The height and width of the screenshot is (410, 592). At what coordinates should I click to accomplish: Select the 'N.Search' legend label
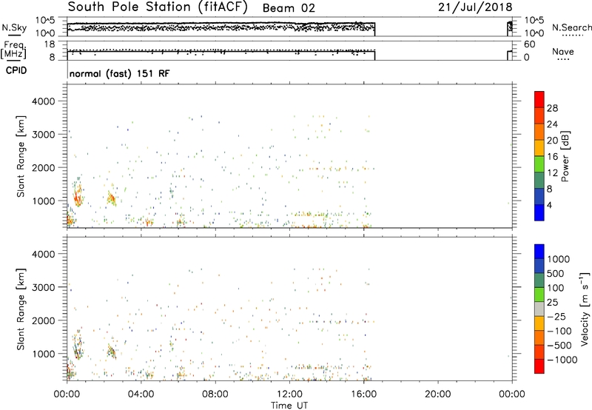tap(571, 27)
